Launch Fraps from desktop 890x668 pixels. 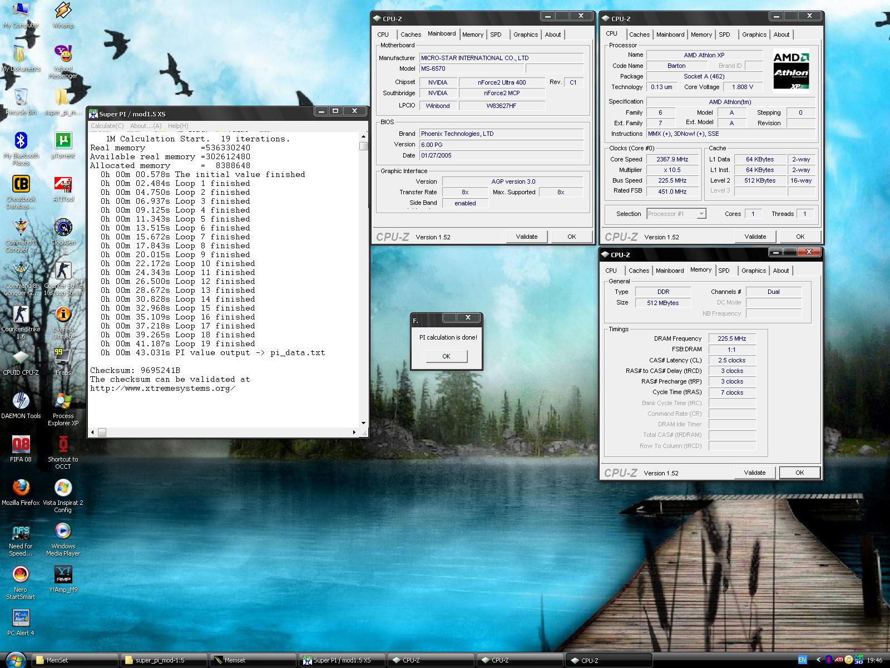pyautogui.click(x=63, y=362)
